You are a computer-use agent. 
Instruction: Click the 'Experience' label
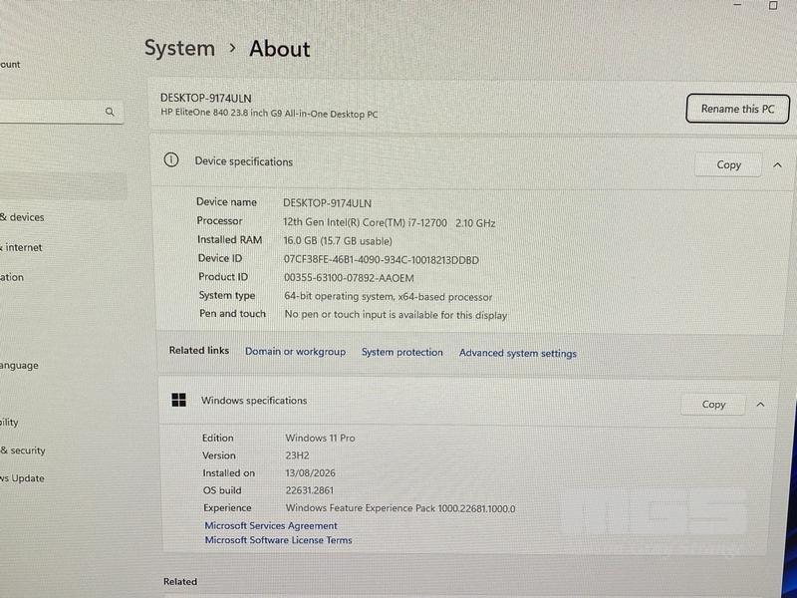(x=227, y=508)
